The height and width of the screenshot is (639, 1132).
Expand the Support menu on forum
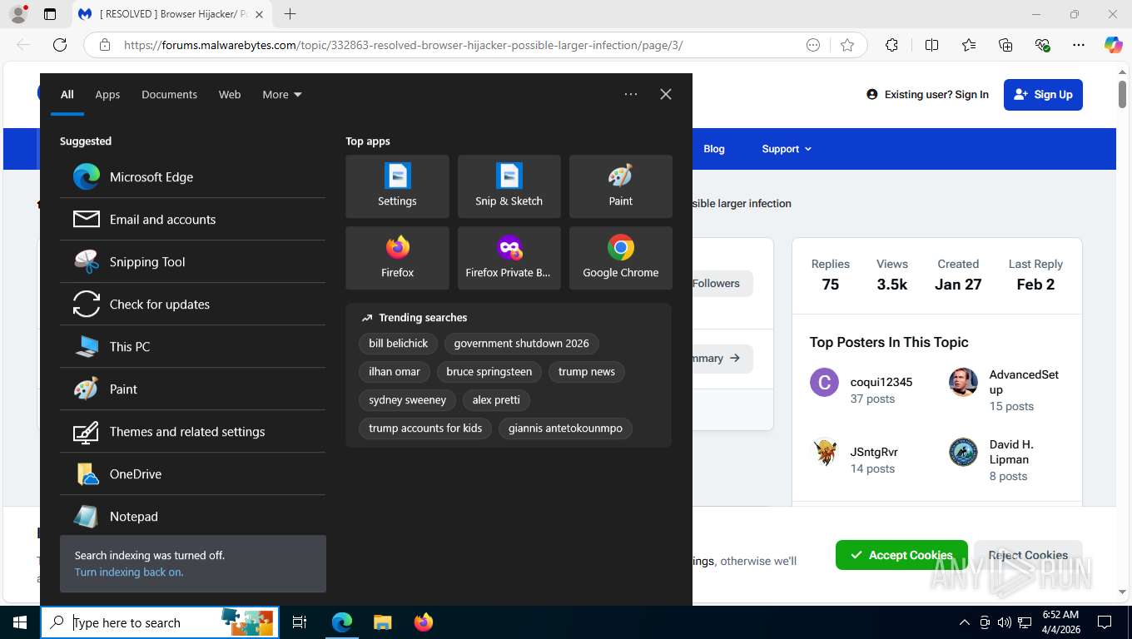tap(787, 149)
